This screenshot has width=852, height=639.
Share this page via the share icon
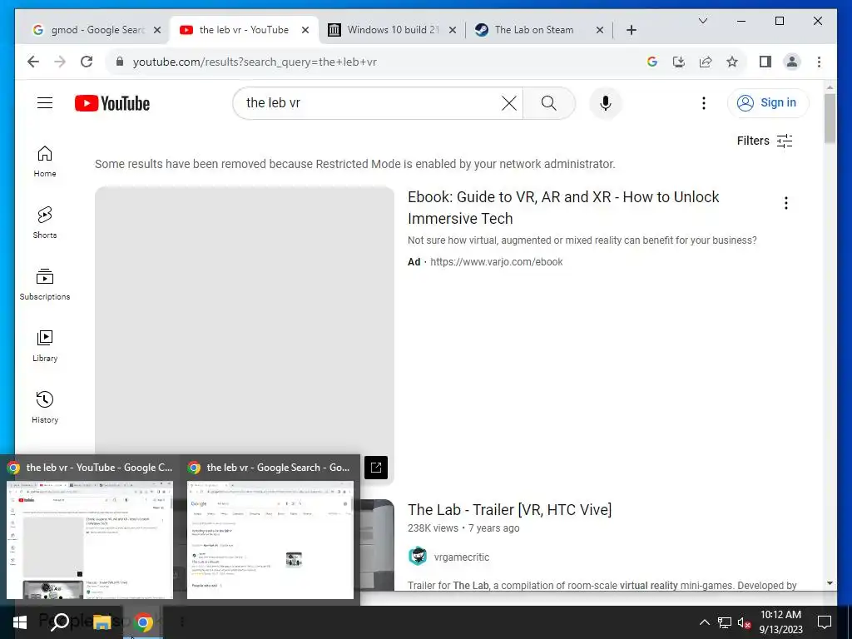tap(706, 62)
